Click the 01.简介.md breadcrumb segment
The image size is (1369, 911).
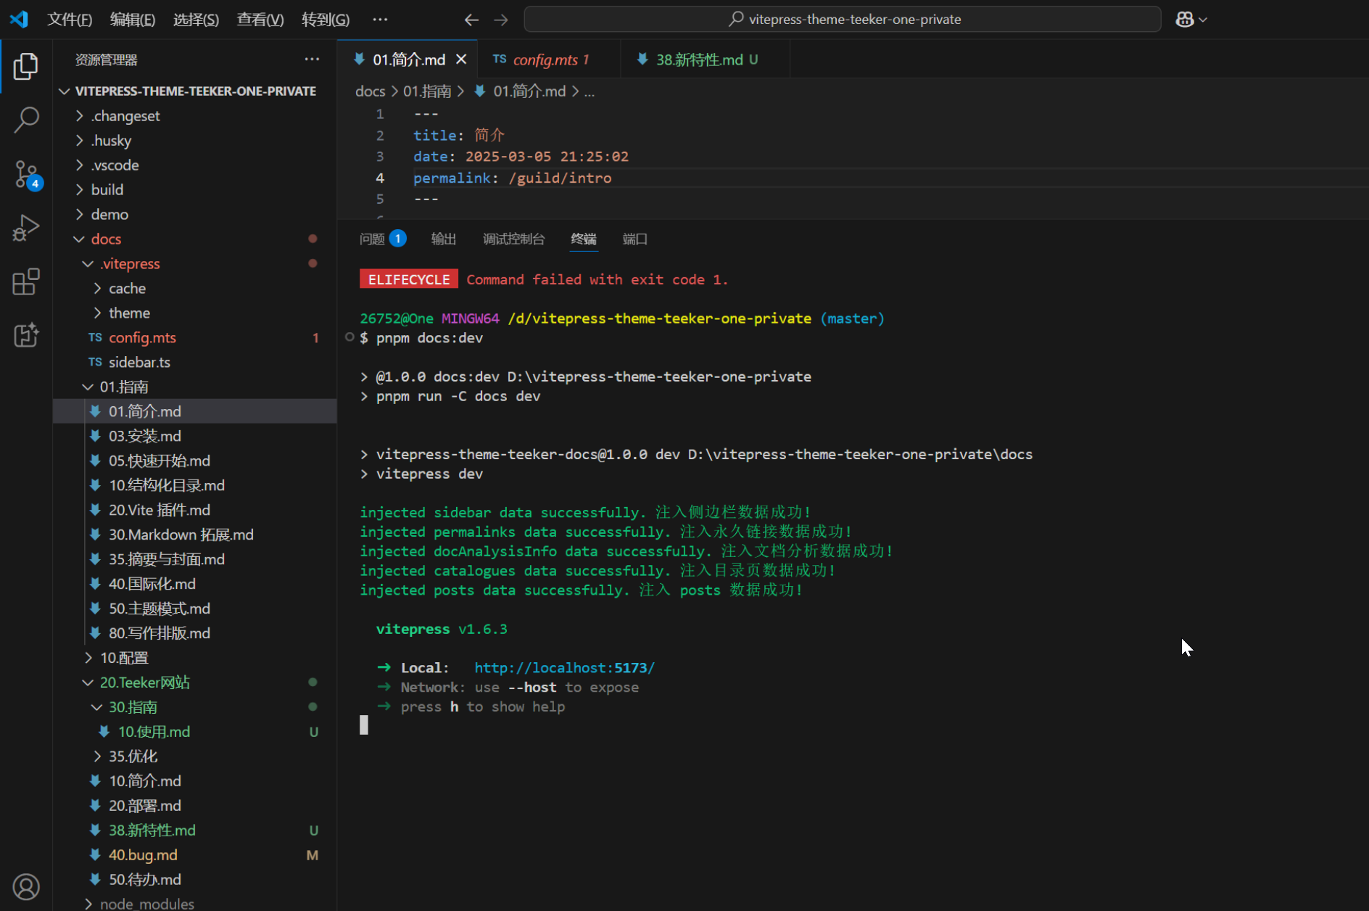521,91
